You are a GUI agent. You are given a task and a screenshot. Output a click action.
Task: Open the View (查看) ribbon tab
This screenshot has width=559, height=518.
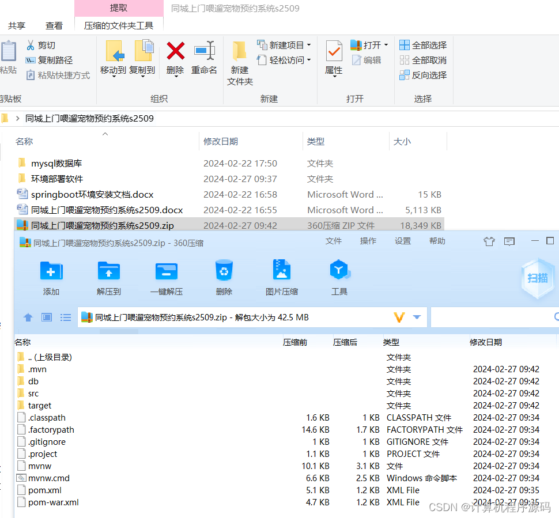coord(54,26)
